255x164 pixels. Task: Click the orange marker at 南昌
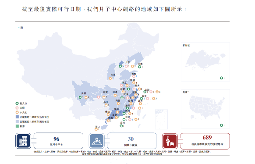(118, 103)
